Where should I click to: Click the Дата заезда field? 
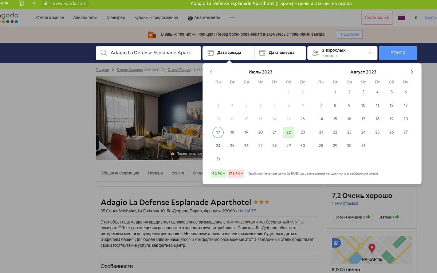(x=228, y=53)
